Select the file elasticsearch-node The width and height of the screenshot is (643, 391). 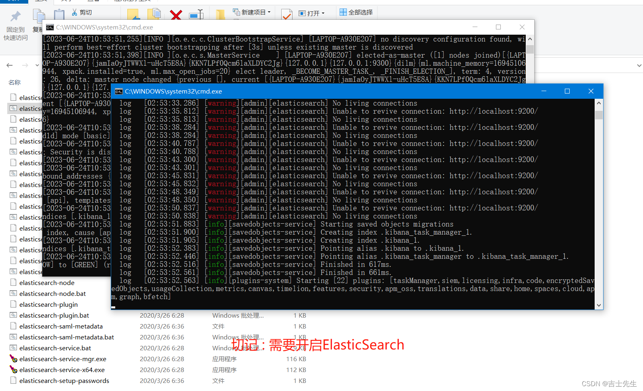pos(47,283)
